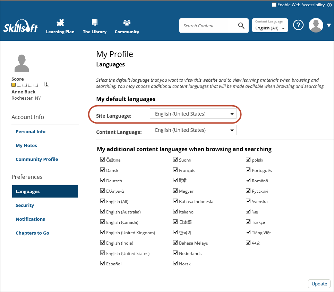
Task: Click the Update button
Action: pos(319,284)
